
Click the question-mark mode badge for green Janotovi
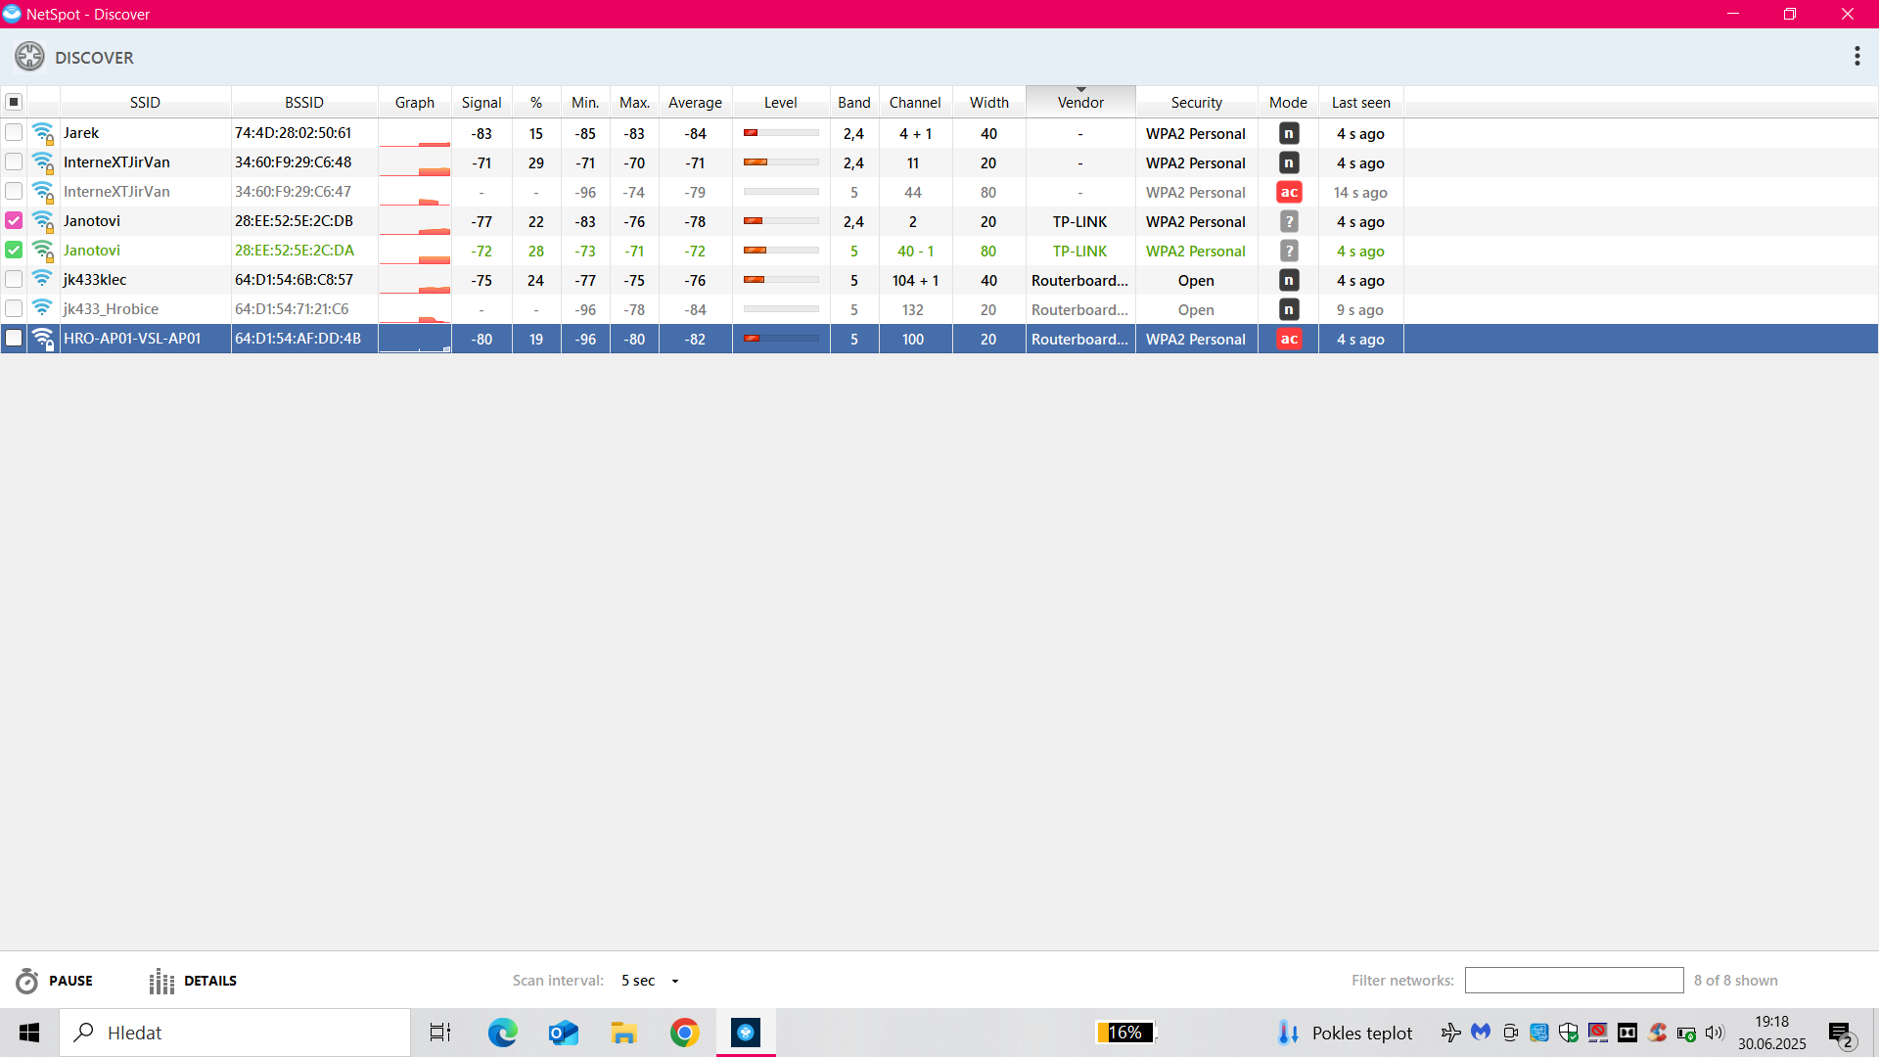coord(1289,252)
